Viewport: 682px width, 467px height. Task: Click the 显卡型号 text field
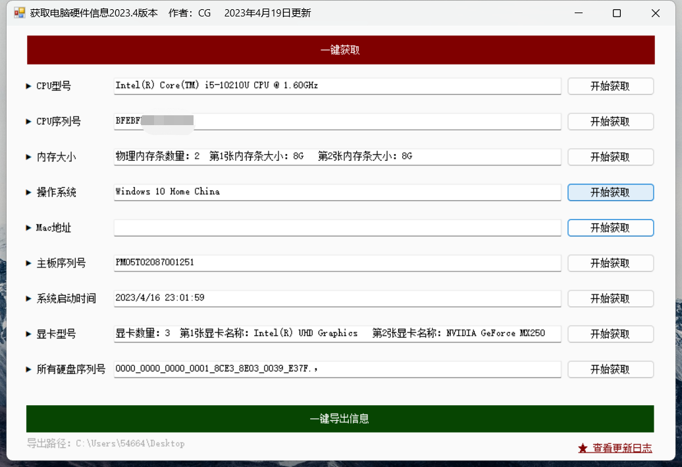(x=338, y=334)
